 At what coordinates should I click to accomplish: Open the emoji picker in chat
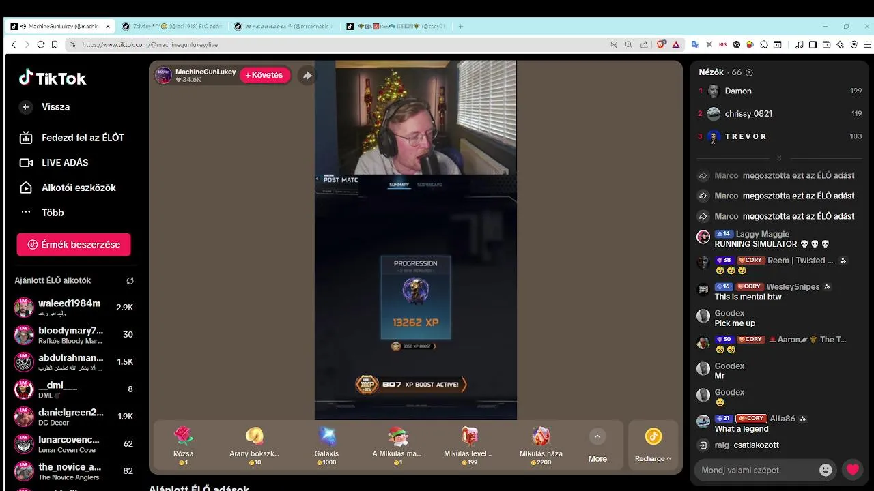[x=826, y=470]
